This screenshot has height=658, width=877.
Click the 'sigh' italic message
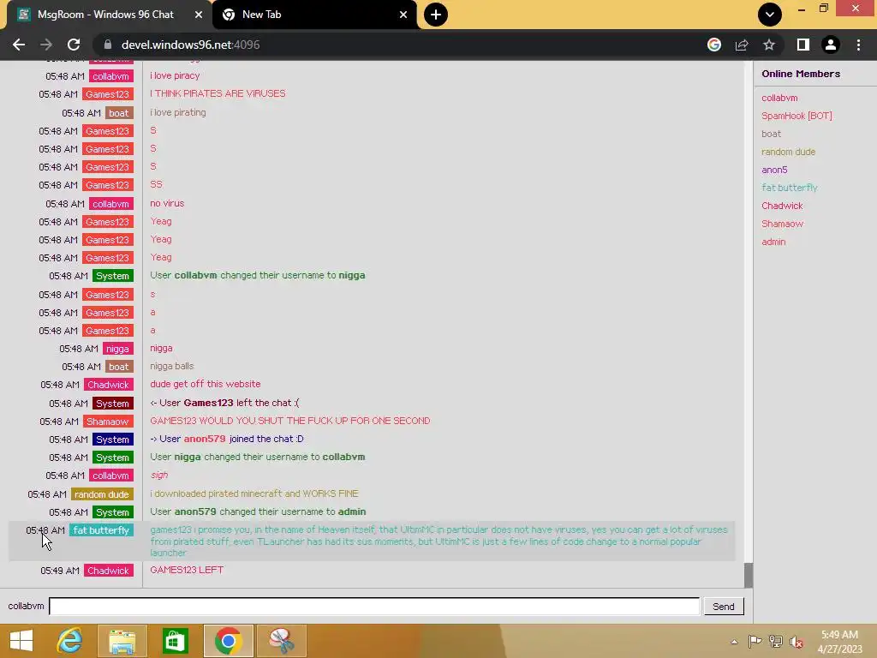click(158, 475)
